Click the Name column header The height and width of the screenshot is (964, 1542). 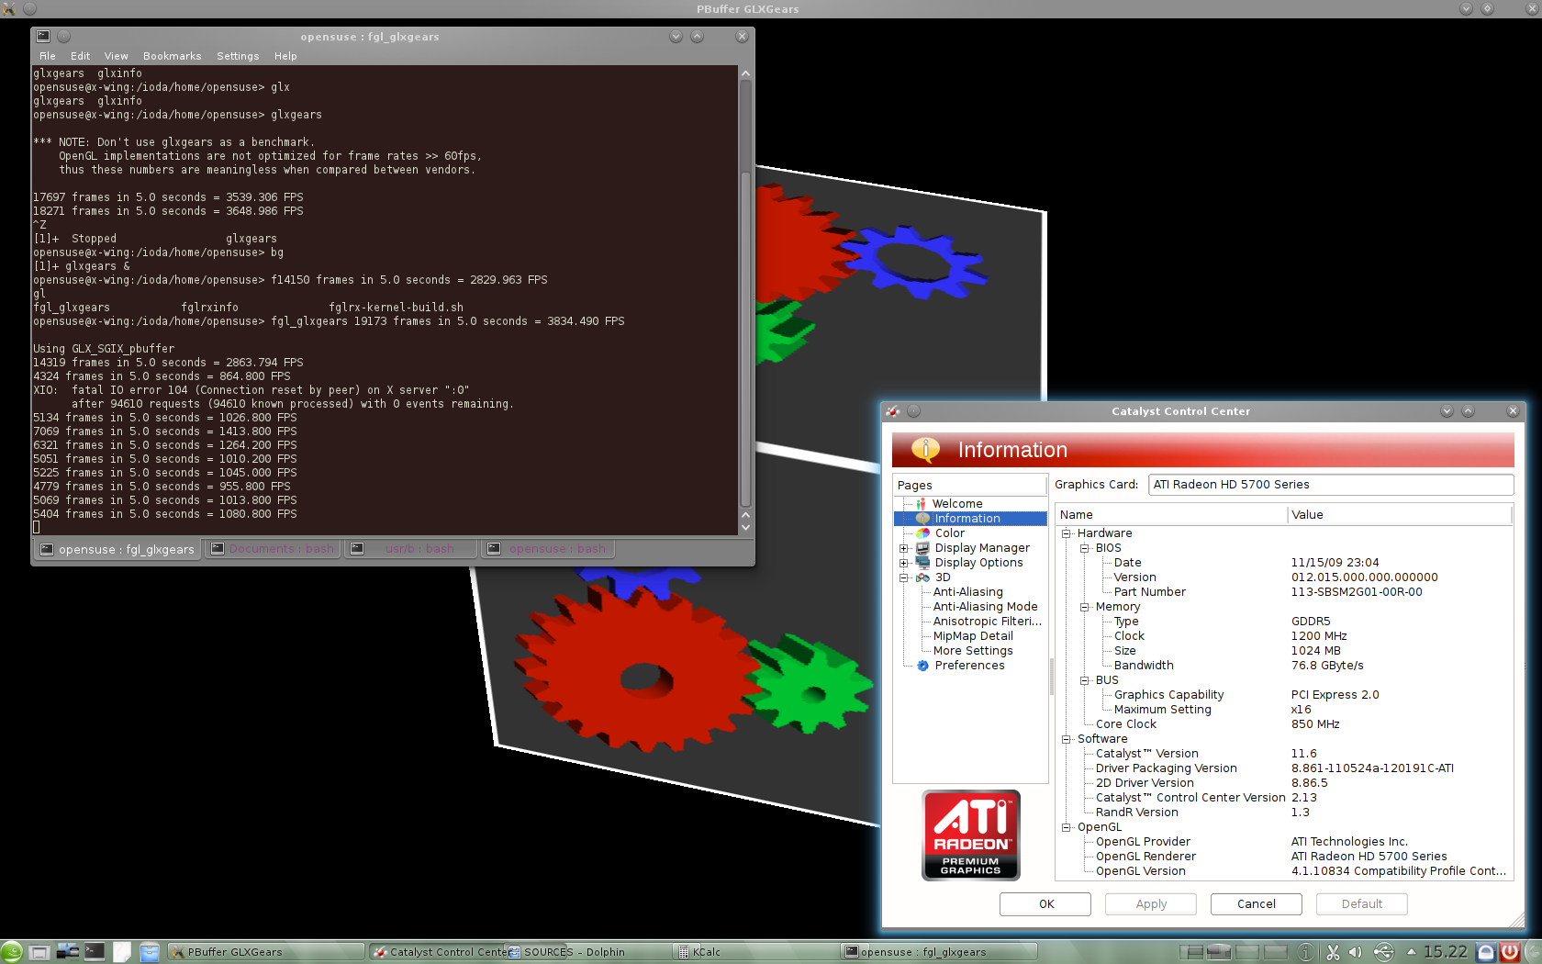pos(1171,515)
